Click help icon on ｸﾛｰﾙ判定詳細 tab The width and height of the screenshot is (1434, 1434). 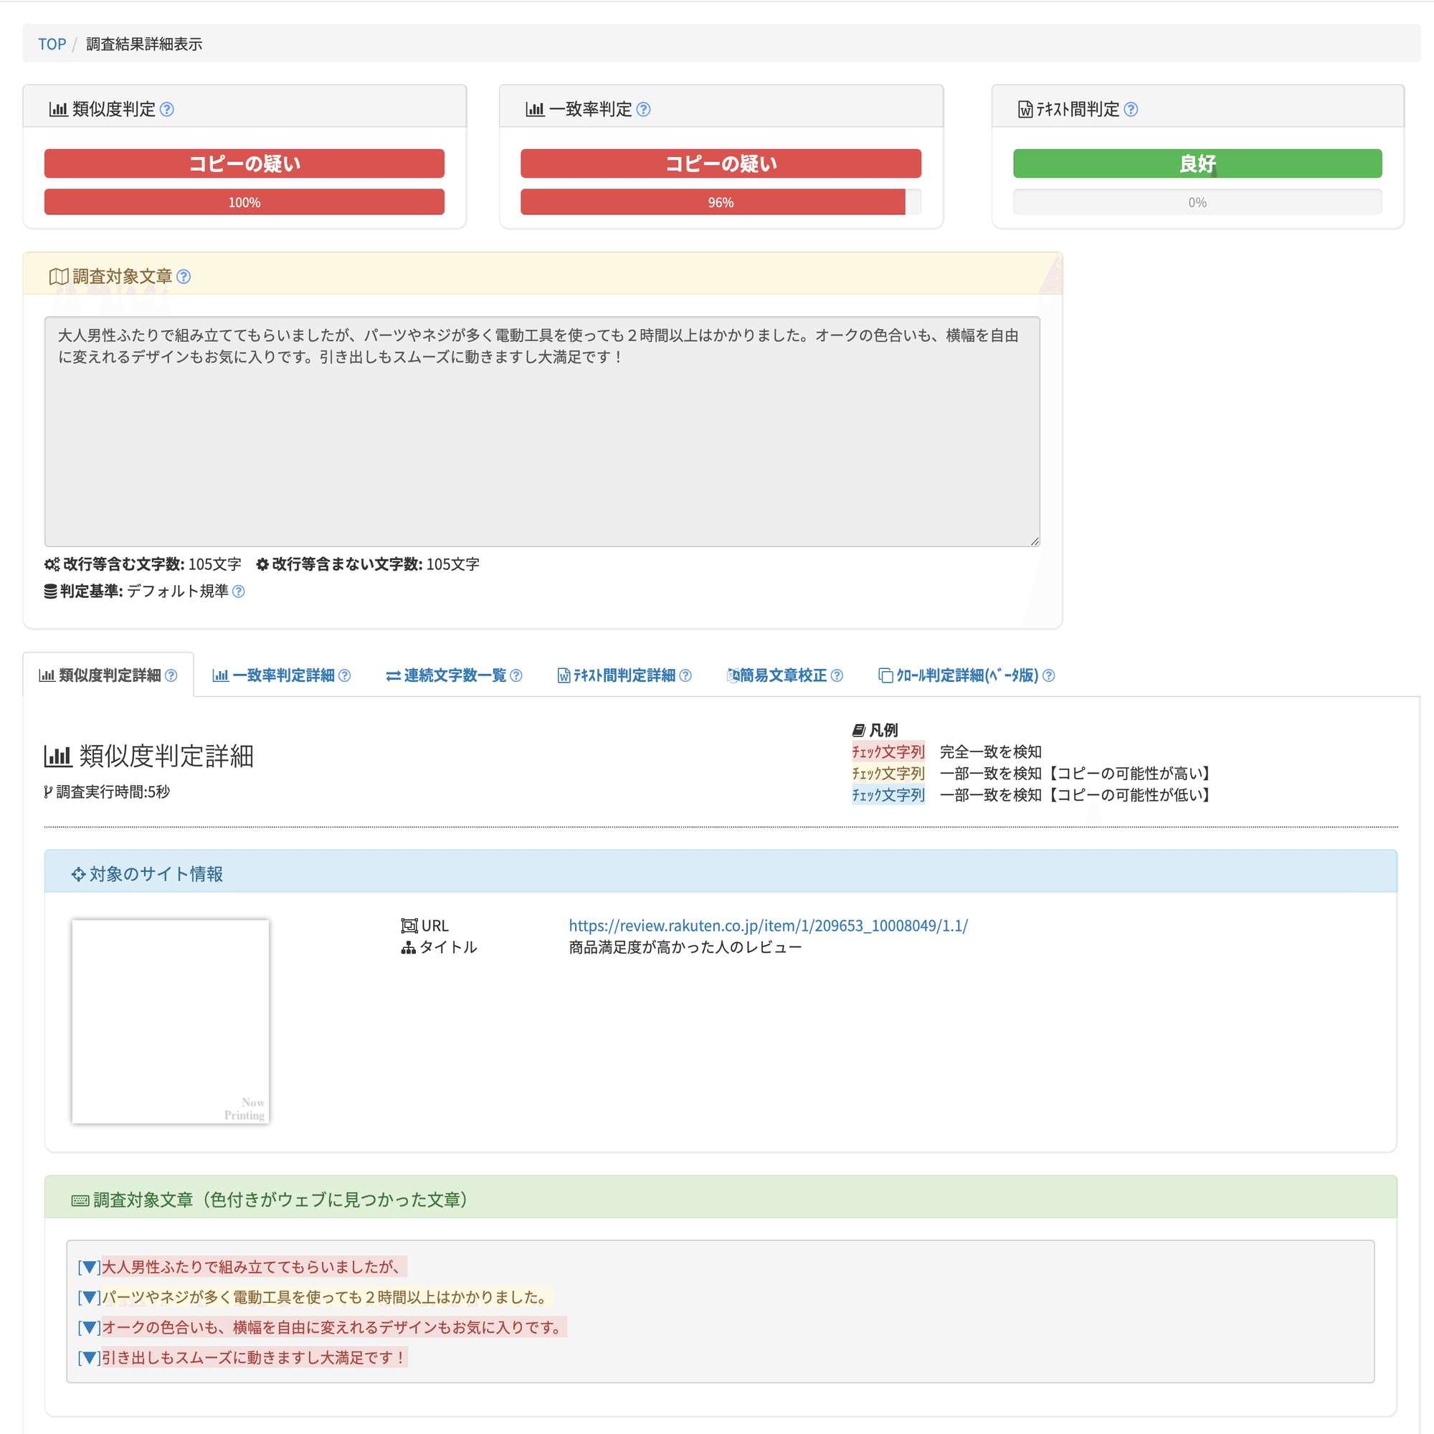(1049, 675)
